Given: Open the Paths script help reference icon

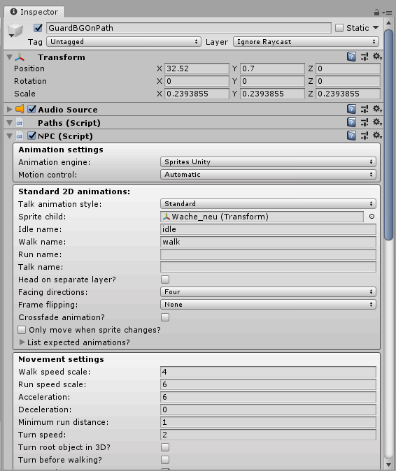Looking at the screenshot, I should 351,122.
